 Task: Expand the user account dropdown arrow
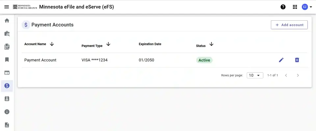(311, 7)
